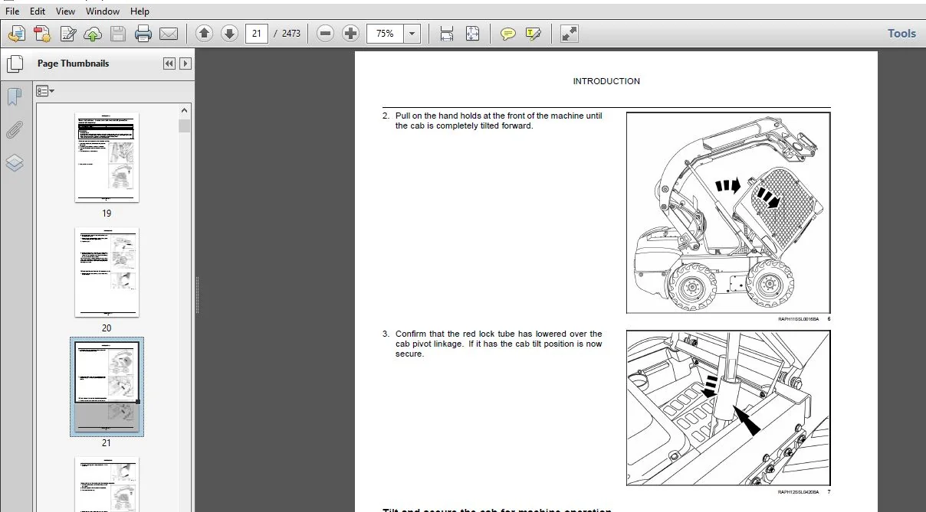This screenshot has height=512, width=926.
Task: Click figure 6 skid steer cab illustration
Action: 728,213
